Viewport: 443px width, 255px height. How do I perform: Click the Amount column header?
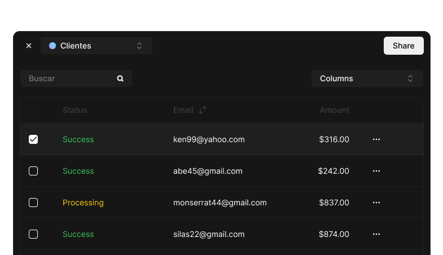click(334, 110)
